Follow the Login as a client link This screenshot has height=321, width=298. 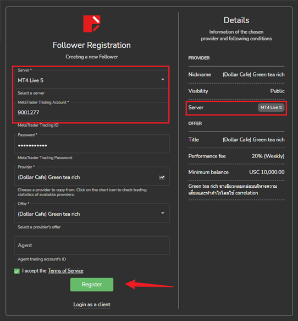pos(92,304)
